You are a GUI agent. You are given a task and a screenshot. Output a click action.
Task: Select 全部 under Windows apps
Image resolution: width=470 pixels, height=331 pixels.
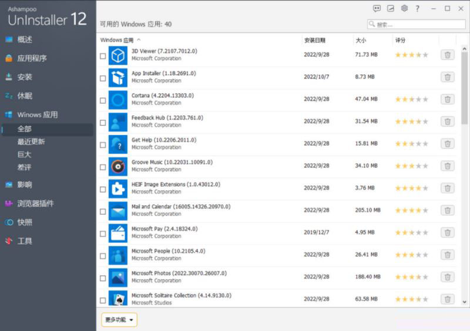47,129
